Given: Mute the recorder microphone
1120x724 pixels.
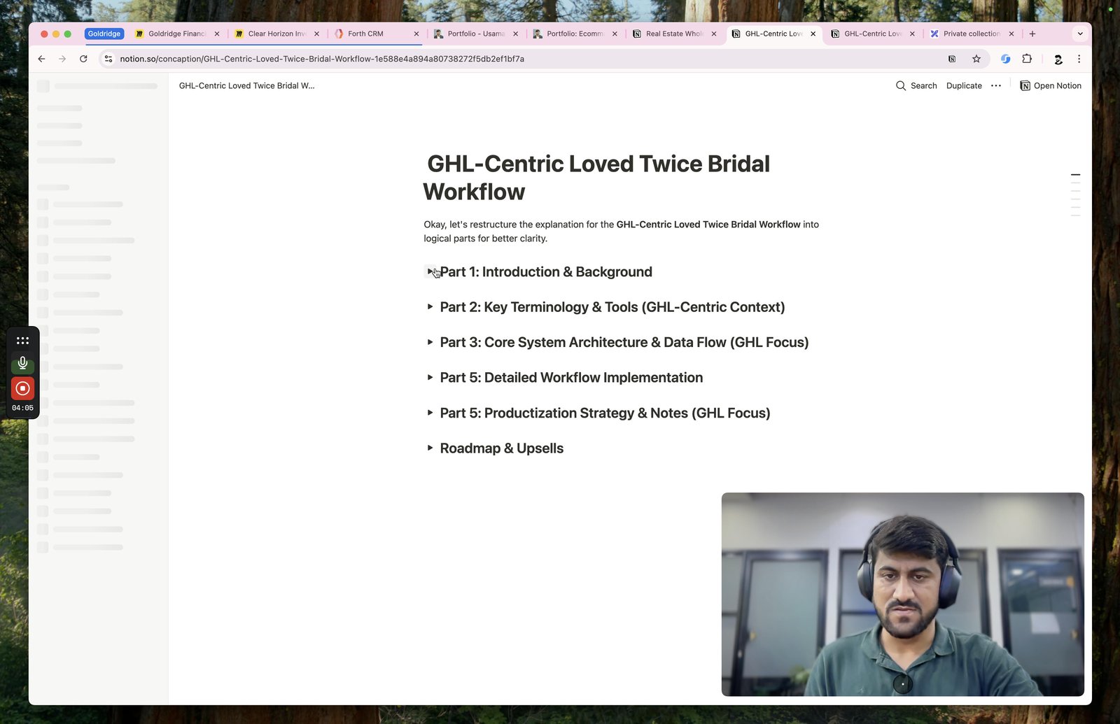Looking at the screenshot, I should 22,363.
